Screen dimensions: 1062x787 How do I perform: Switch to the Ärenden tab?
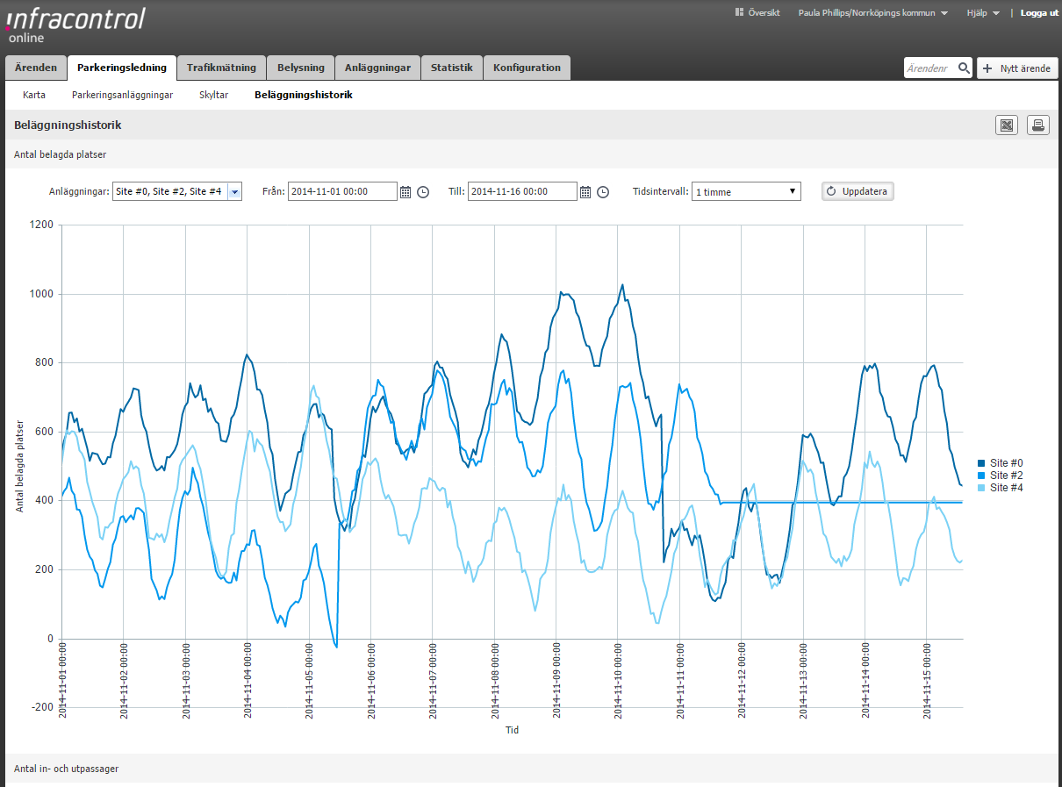(36, 68)
